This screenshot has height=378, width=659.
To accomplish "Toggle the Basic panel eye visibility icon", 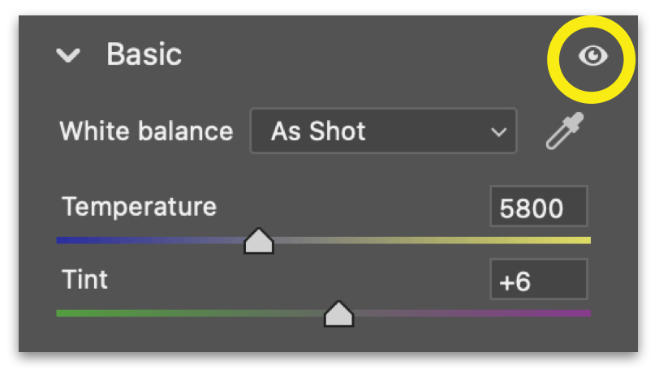I will [592, 56].
